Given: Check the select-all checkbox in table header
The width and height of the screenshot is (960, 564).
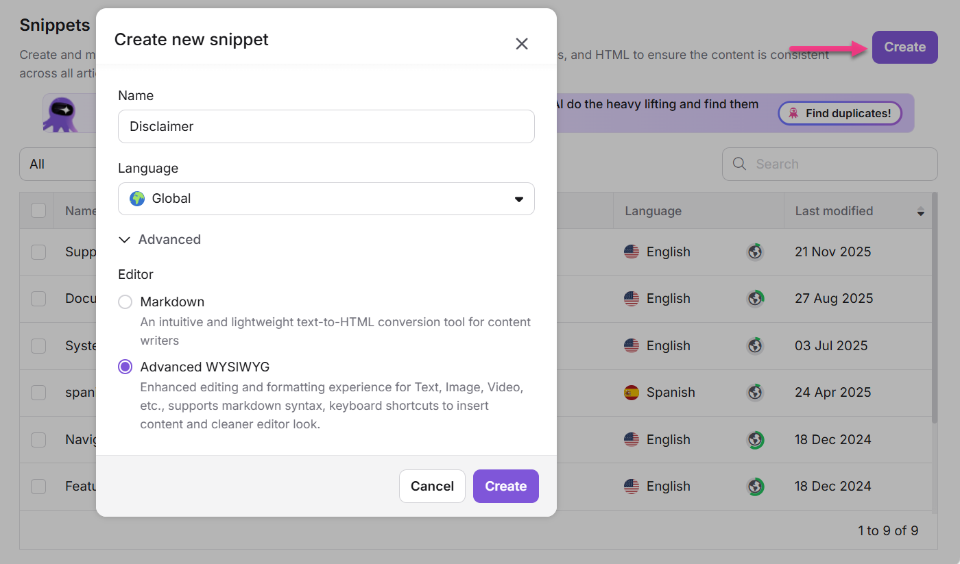Looking at the screenshot, I should coord(38,210).
